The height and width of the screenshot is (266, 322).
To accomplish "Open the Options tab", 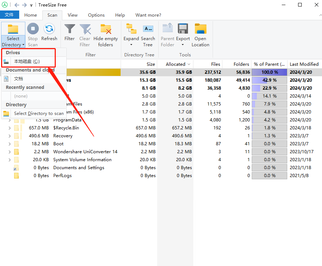I will [x=96, y=15].
